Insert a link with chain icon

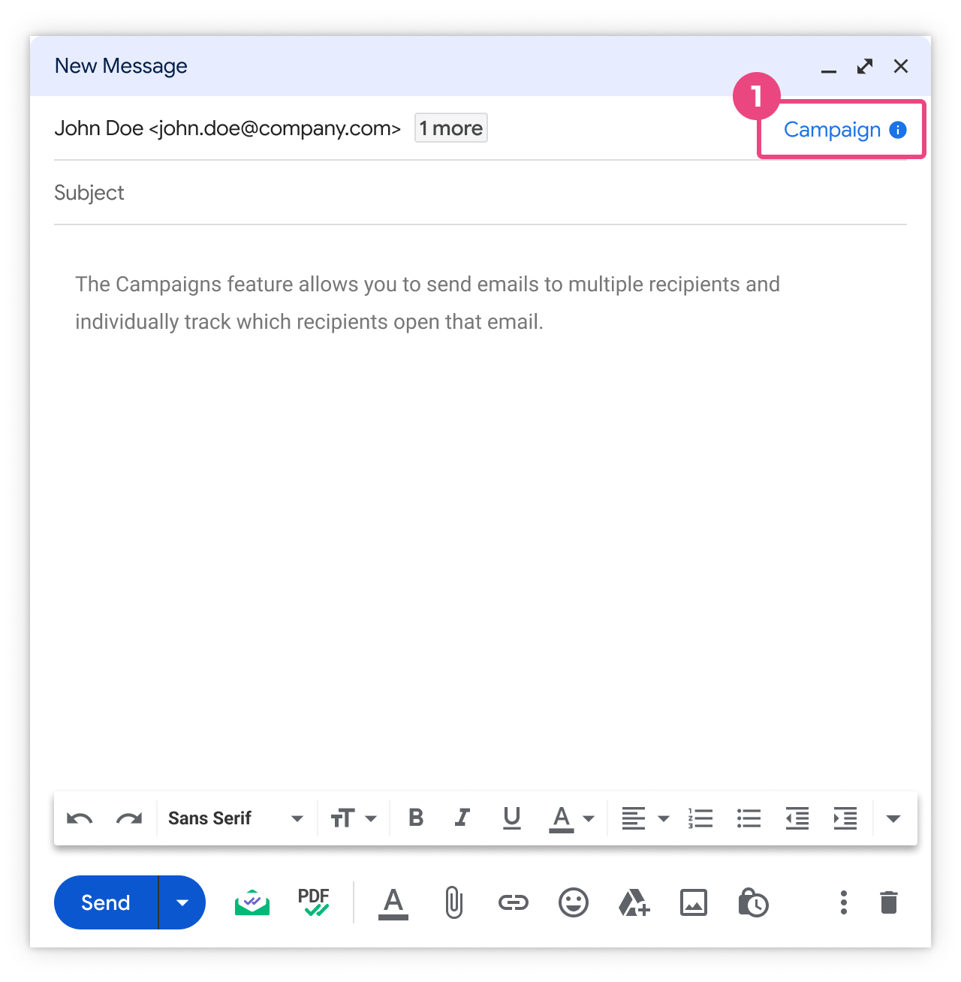514,902
